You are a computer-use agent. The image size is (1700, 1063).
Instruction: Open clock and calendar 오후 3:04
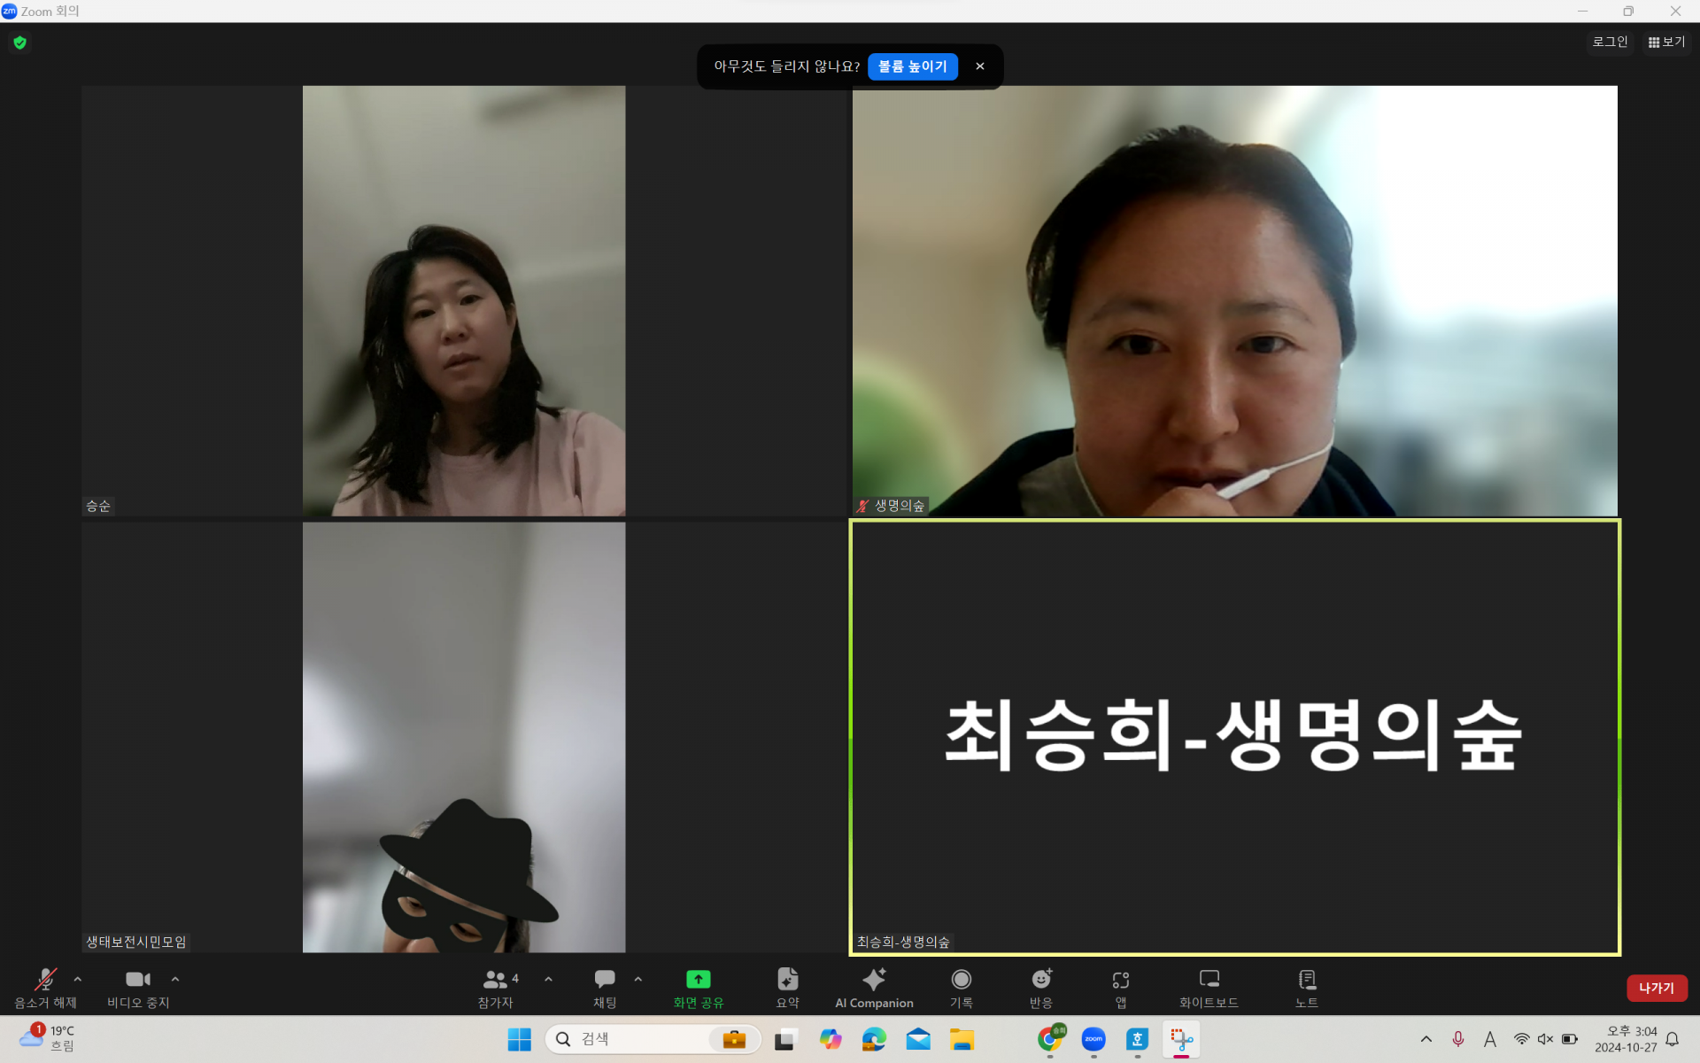click(1626, 1039)
